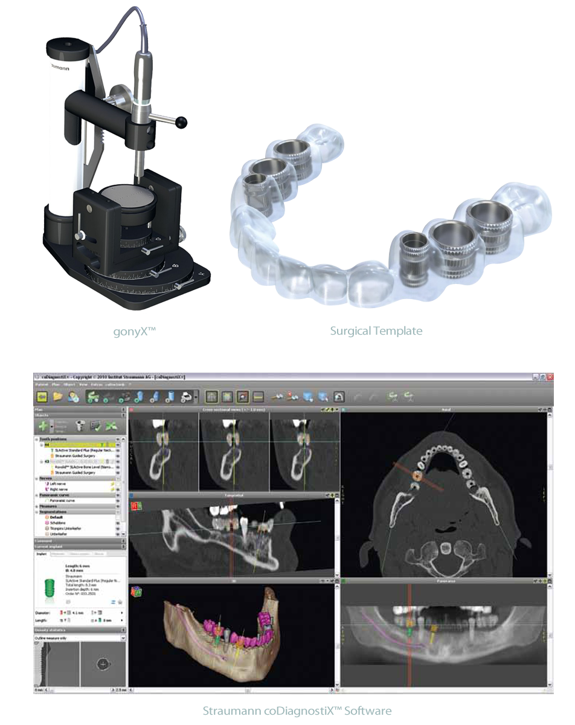Click the green plus add object icon
Image resolution: width=575 pixels, height=725 pixels.
44,425
